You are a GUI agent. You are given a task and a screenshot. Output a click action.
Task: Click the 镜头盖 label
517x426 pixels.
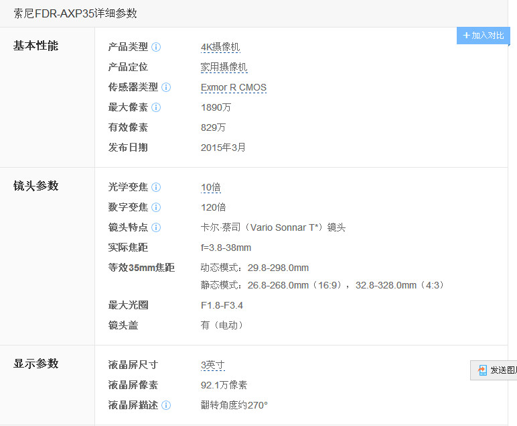123,325
